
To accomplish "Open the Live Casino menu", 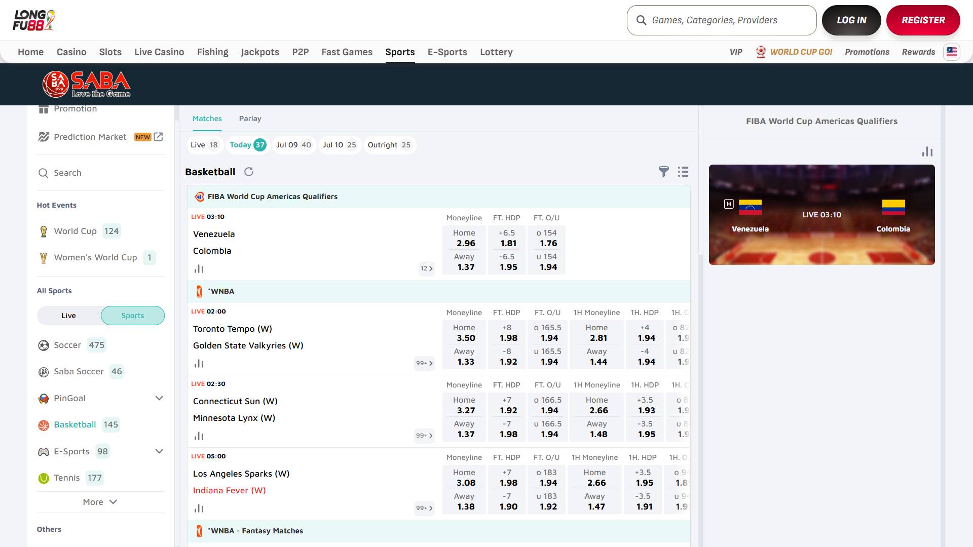I will [x=159, y=52].
